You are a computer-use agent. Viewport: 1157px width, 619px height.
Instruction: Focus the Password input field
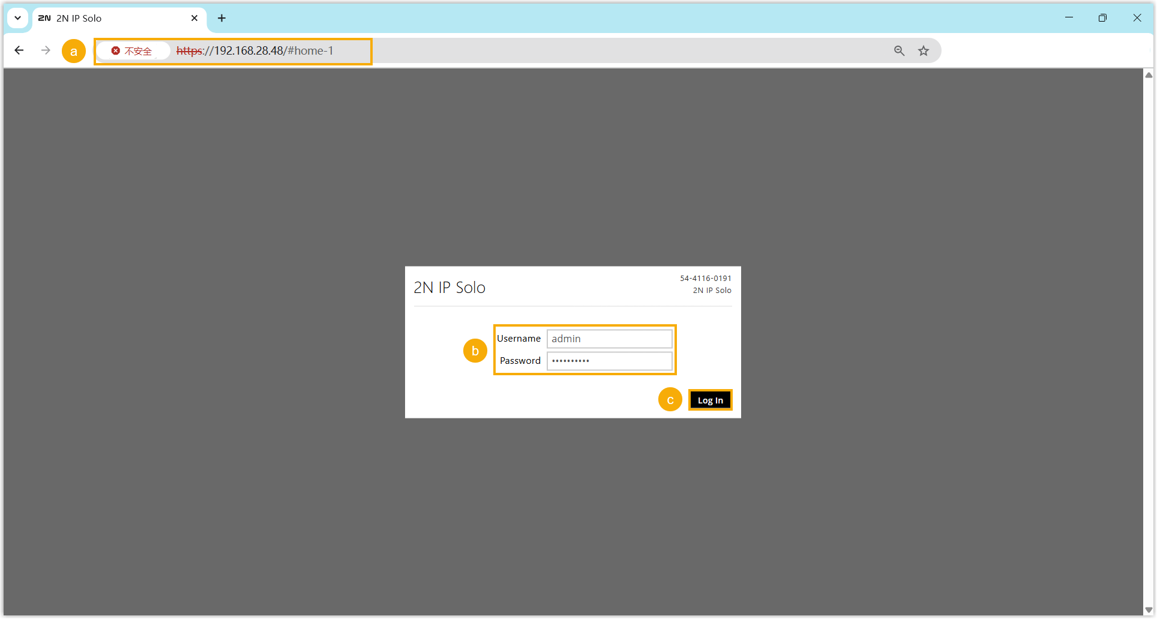(x=609, y=361)
